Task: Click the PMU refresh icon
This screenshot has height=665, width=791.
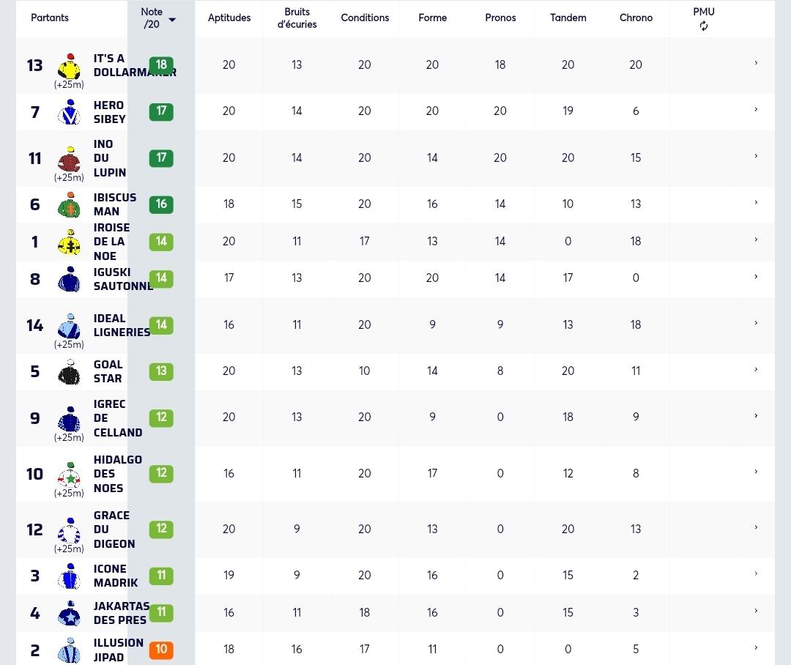Action: (704, 26)
